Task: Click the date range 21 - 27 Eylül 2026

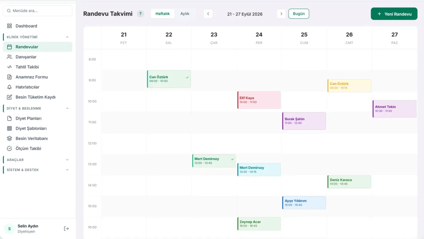Action: (245, 14)
